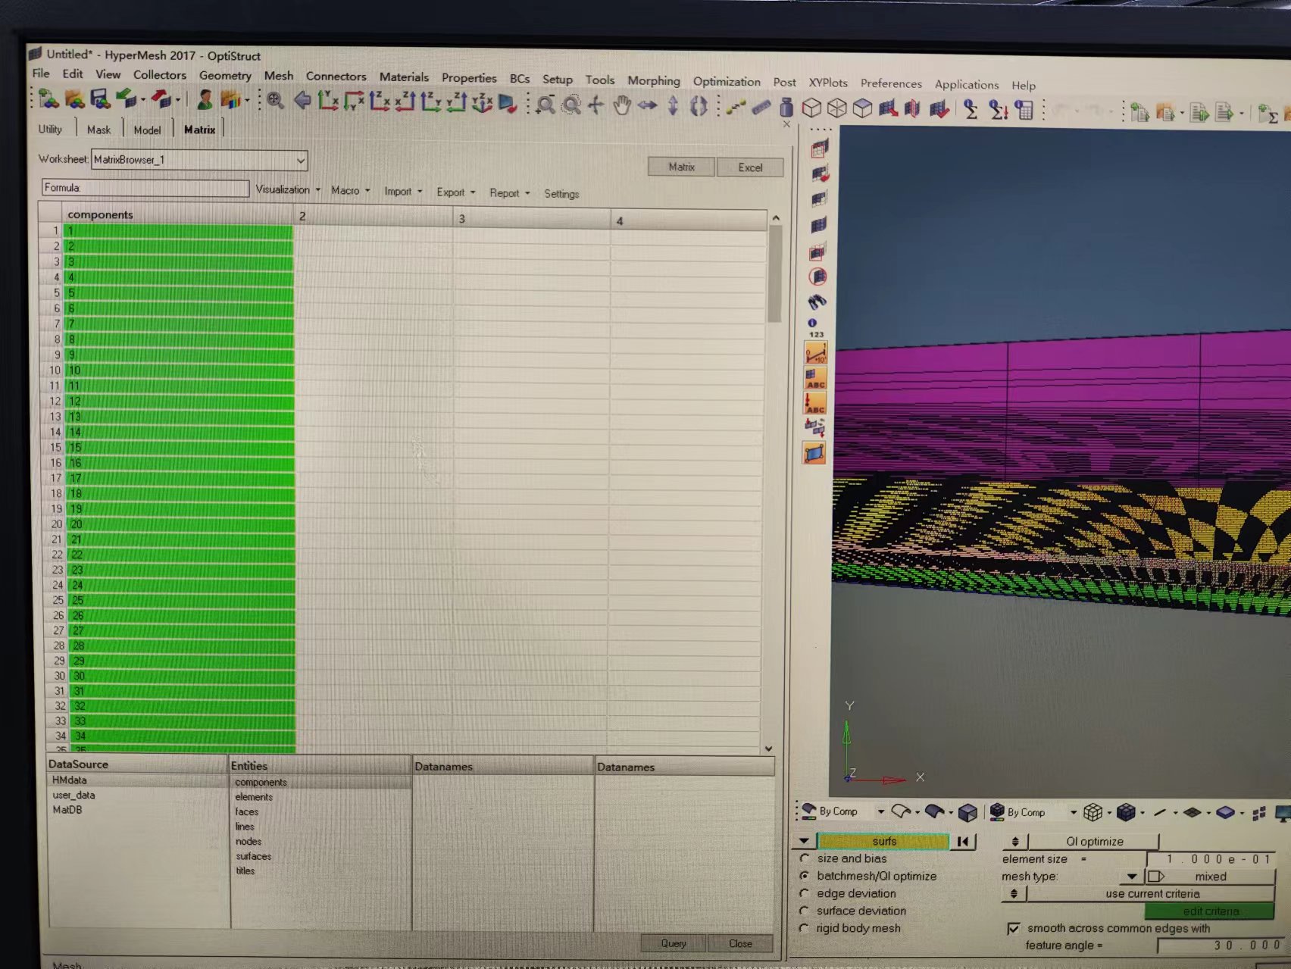Open the Macro dropdown menu
1291x969 pixels.
coord(350,190)
